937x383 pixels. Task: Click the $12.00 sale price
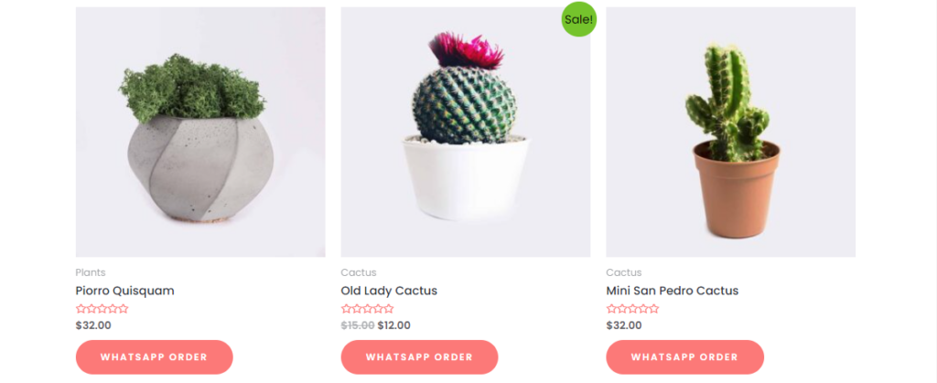point(394,324)
